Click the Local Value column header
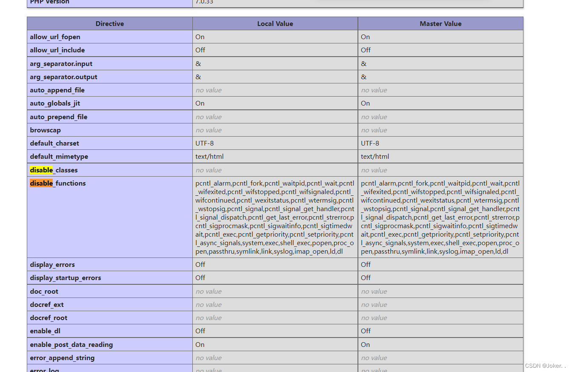Viewport: 572px width, 372px height. coord(275,24)
